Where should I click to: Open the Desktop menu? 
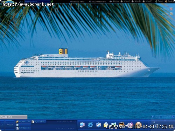[x=77, y=1]
